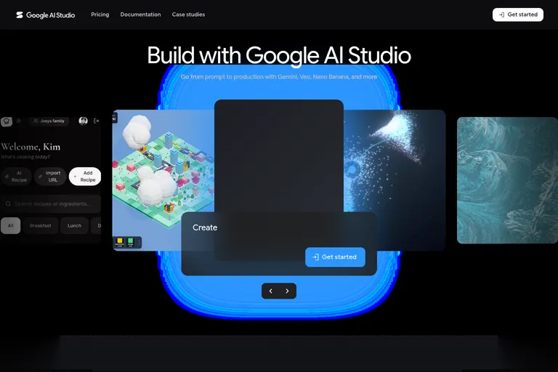Click the logout icon in recipe app
Image resolution: width=558 pixels, height=372 pixels.
click(96, 121)
